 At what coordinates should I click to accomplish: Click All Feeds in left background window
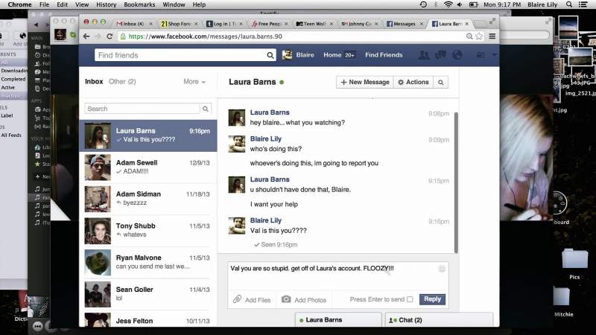(11, 135)
